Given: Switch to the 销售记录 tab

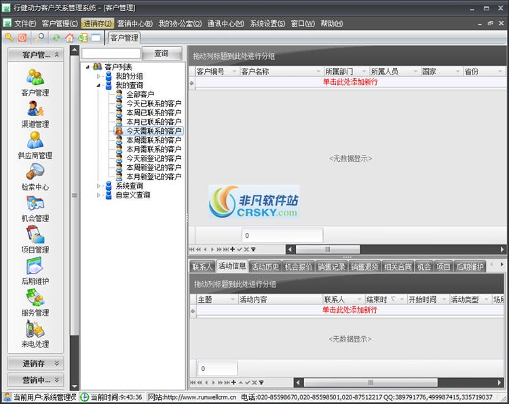Looking at the screenshot, I should point(331,267).
